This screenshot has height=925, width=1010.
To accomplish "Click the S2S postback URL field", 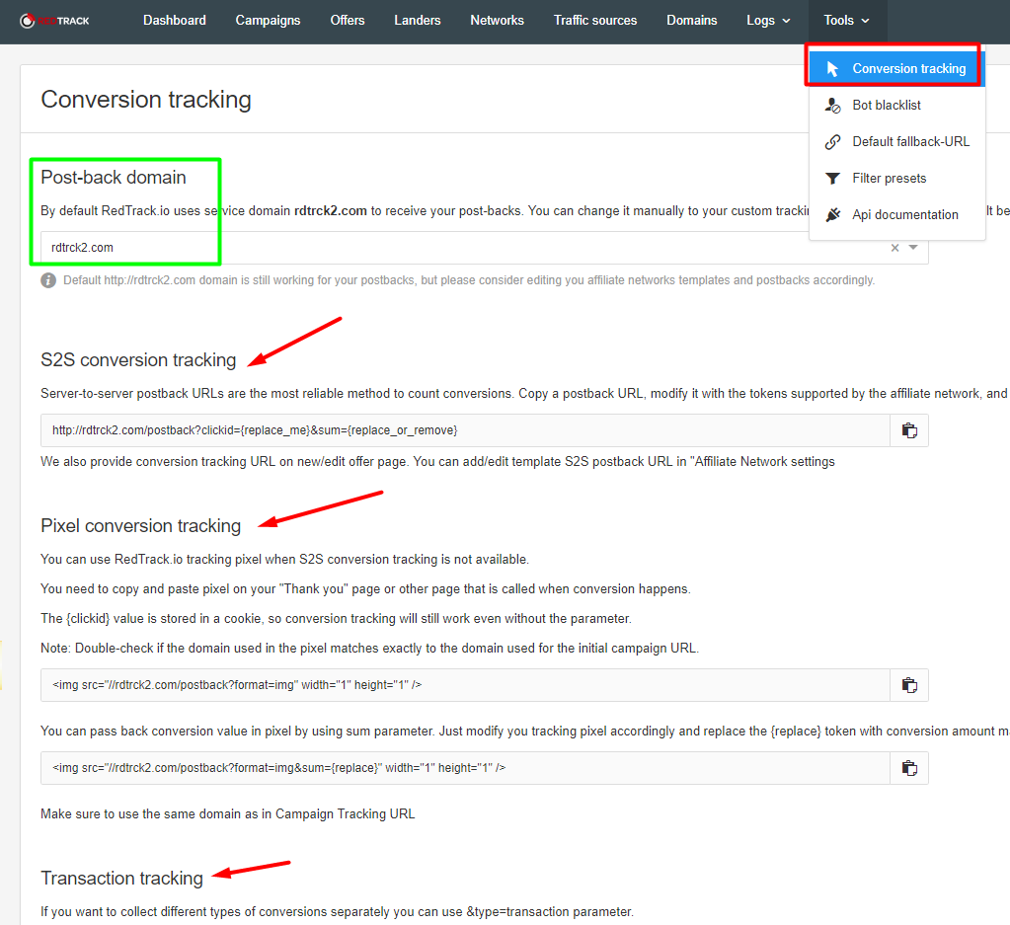I will point(464,430).
